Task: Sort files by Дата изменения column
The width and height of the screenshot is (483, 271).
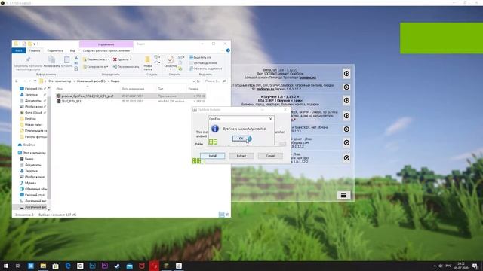Action: pos(133,89)
